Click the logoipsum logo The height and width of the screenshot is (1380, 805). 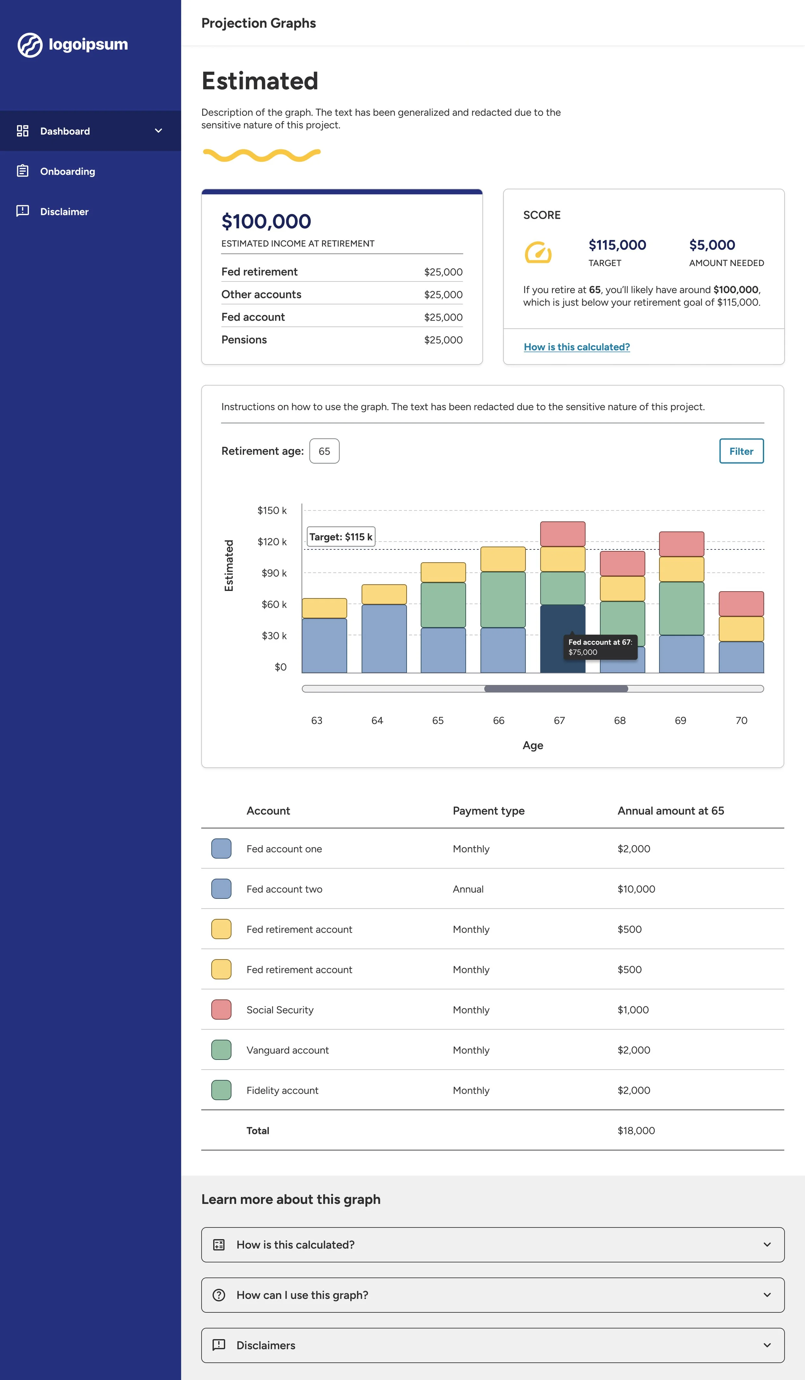tap(73, 45)
